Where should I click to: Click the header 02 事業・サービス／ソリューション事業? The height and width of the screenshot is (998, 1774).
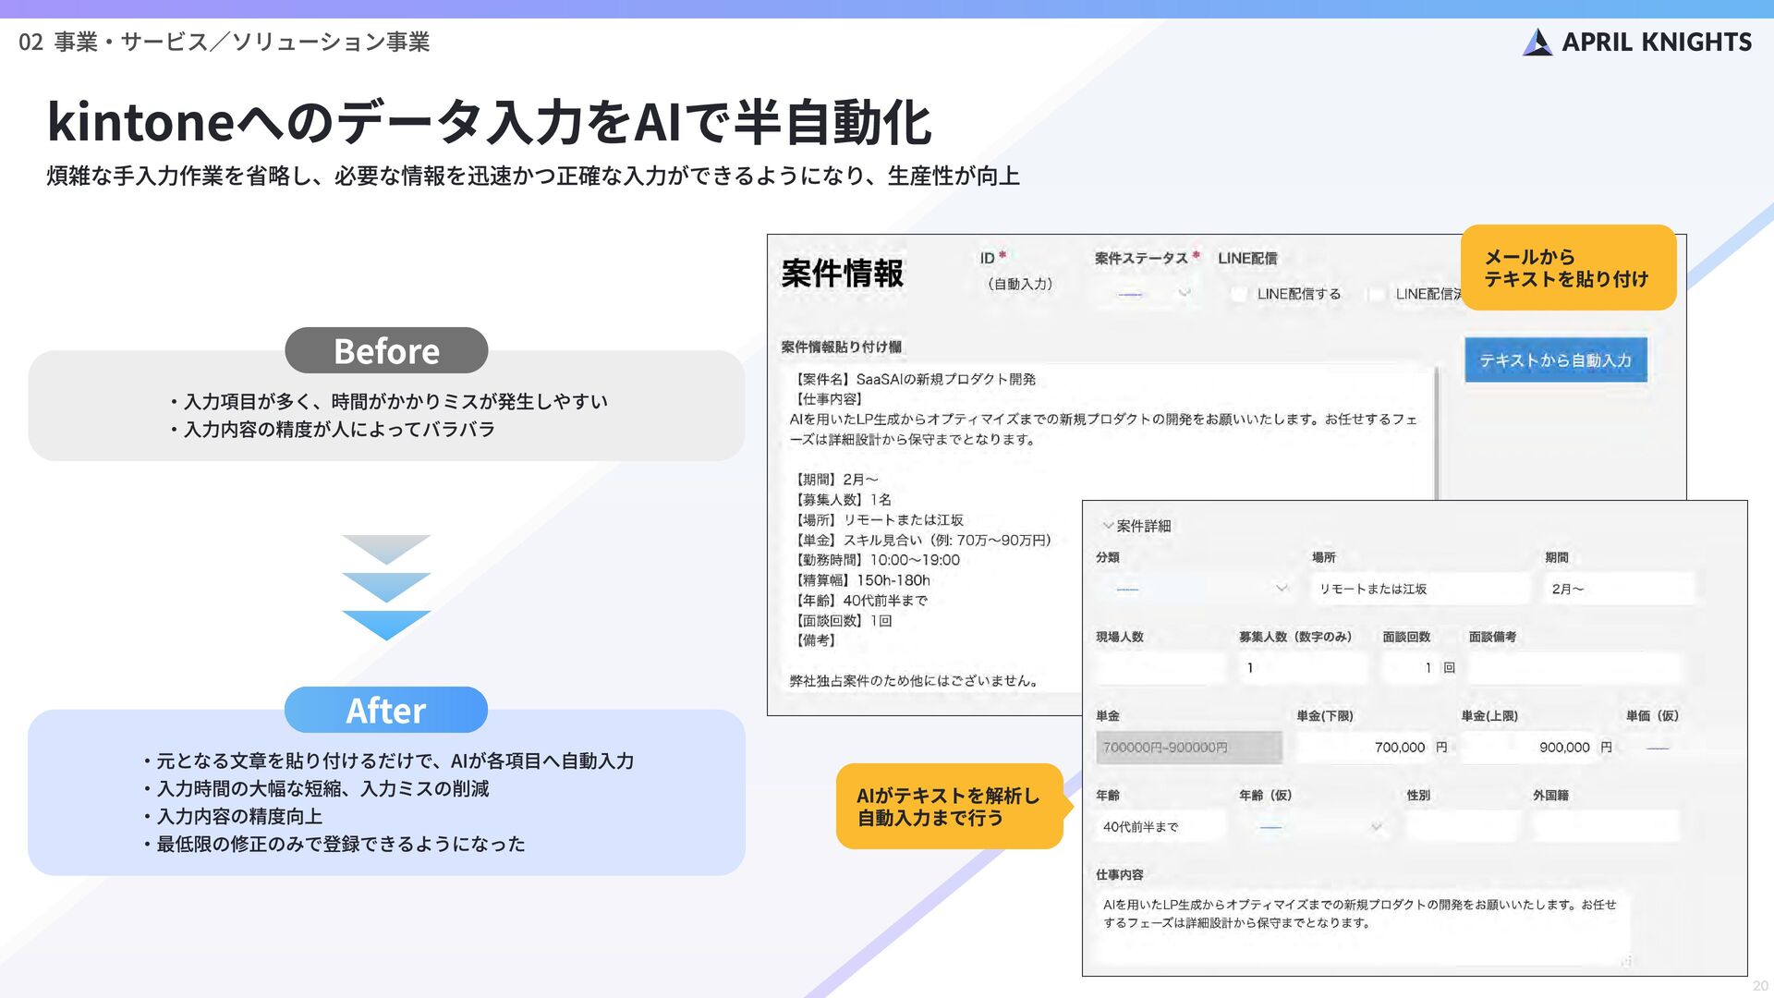coord(225,43)
